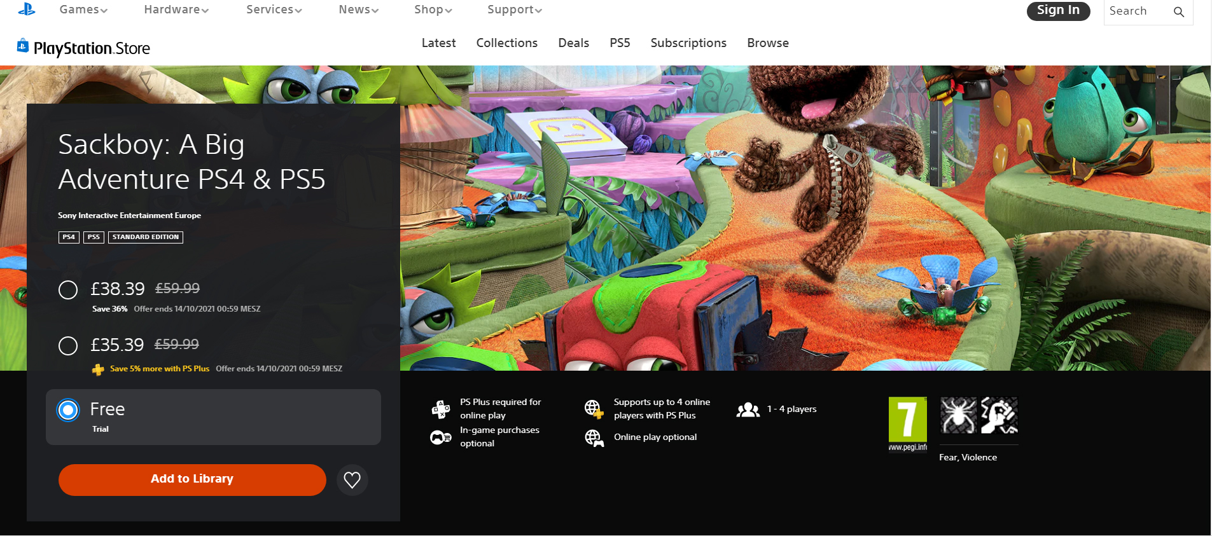Click the PlayStation logo icon

[26, 9]
